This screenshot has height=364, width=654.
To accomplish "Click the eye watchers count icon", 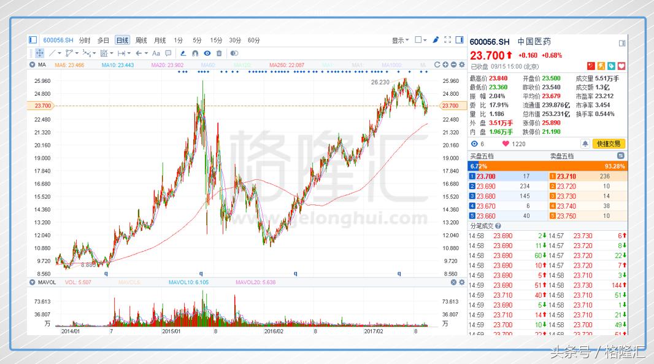I will click(474, 144).
